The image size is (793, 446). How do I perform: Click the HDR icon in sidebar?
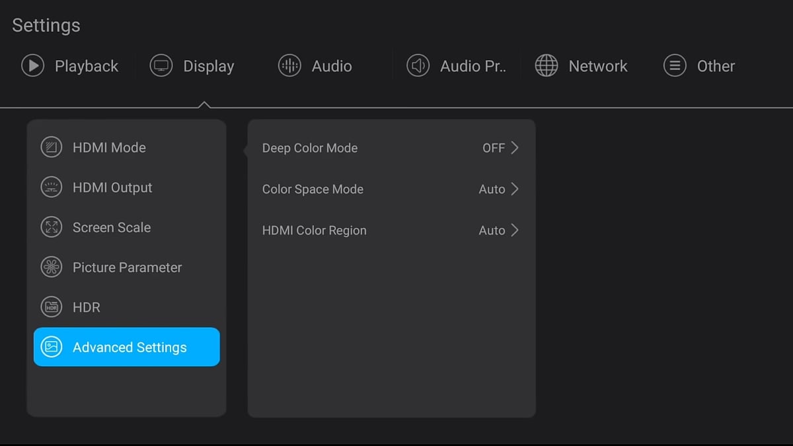coord(52,307)
